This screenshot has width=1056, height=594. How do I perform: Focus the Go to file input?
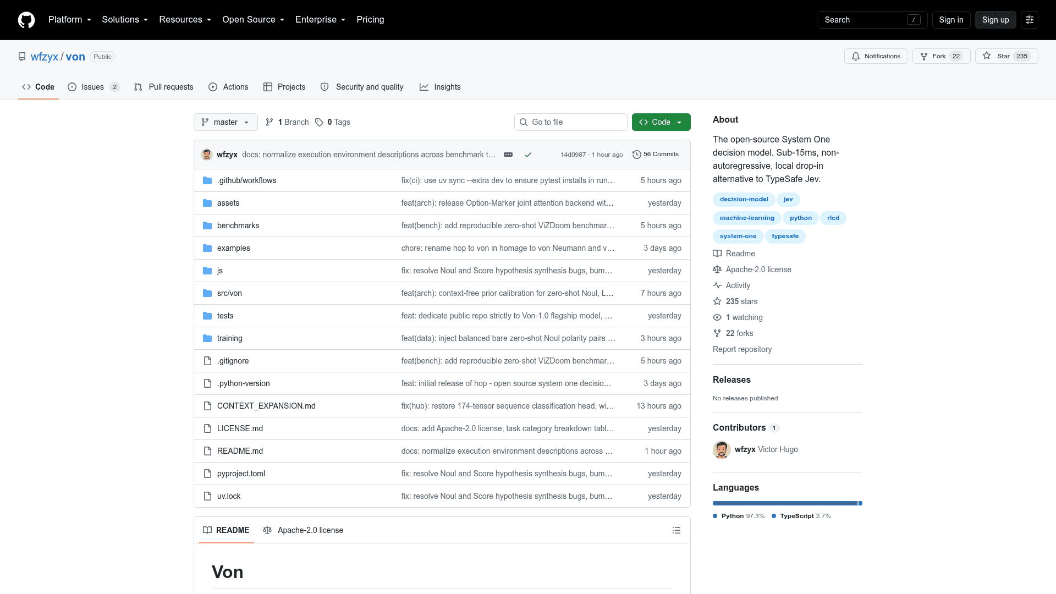tap(571, 122)
